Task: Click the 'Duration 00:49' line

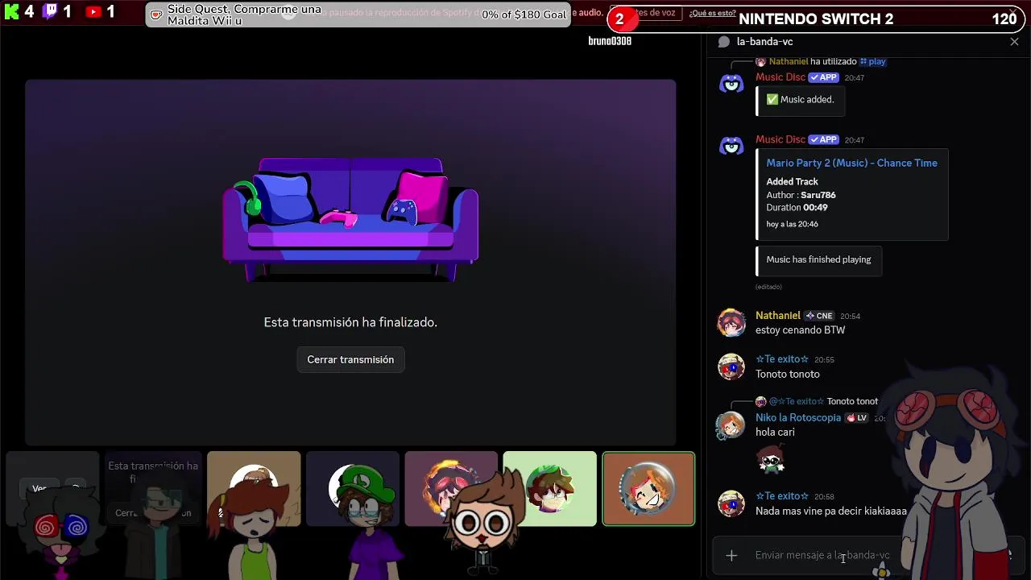Action: (x=797, y=207)
